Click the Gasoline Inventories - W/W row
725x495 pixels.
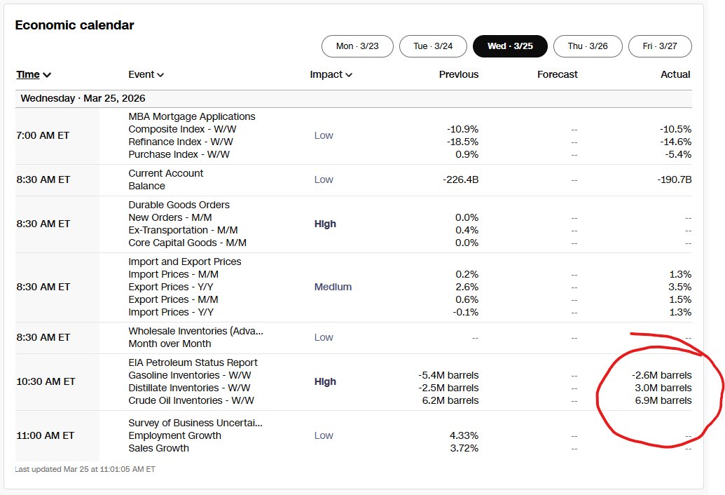[x=190, y=375]
